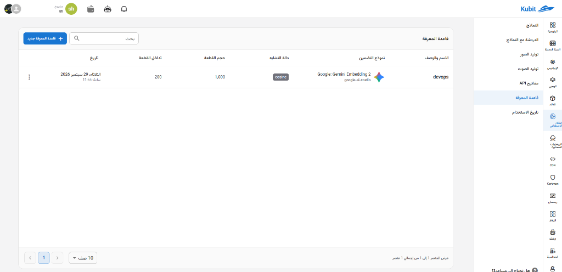Click the Similarity Function column header
Viewport: 562px width, 272px height.
[x=279, y=58]
